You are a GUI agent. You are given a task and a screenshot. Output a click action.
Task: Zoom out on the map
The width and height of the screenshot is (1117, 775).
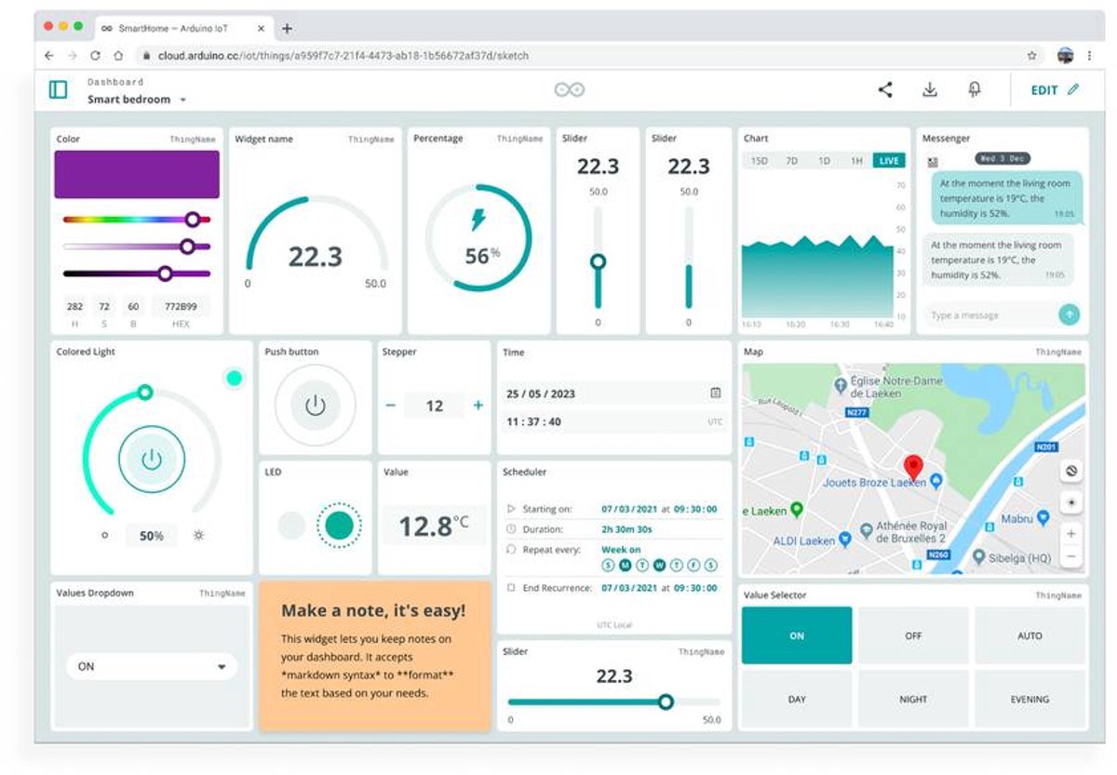(x=1071, y=556)
